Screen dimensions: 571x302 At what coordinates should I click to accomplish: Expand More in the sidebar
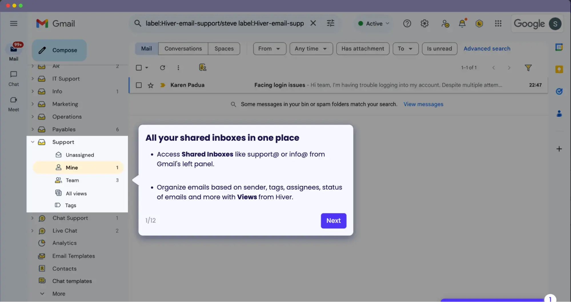(x=59, y=294)
